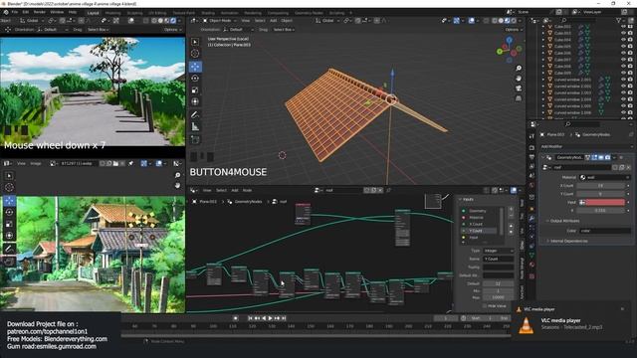
Task: Select Y Count in node Inputs list
Action: click(x=480, y=231)
